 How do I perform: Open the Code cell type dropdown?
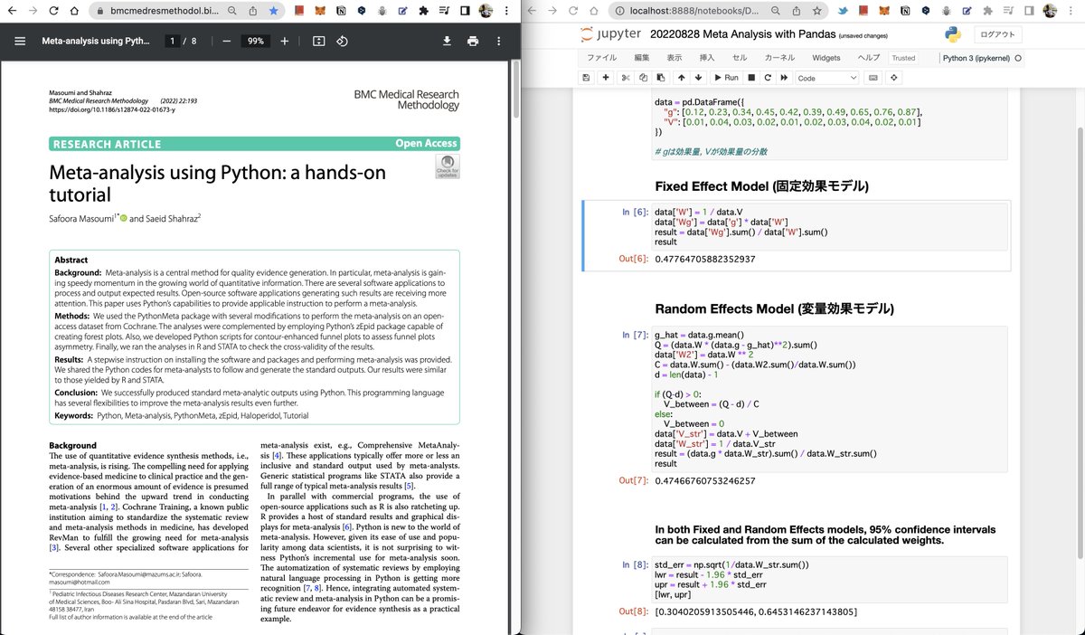[x=826, y=78]
